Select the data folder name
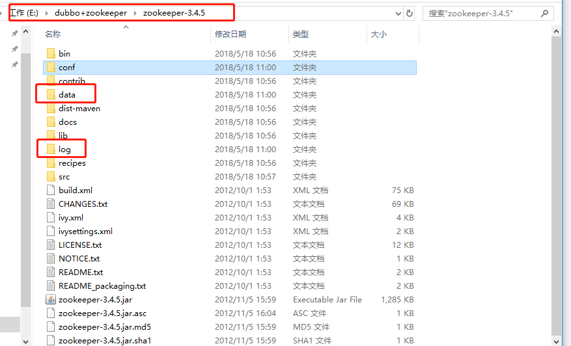The image size is (571, 346). 67,94
